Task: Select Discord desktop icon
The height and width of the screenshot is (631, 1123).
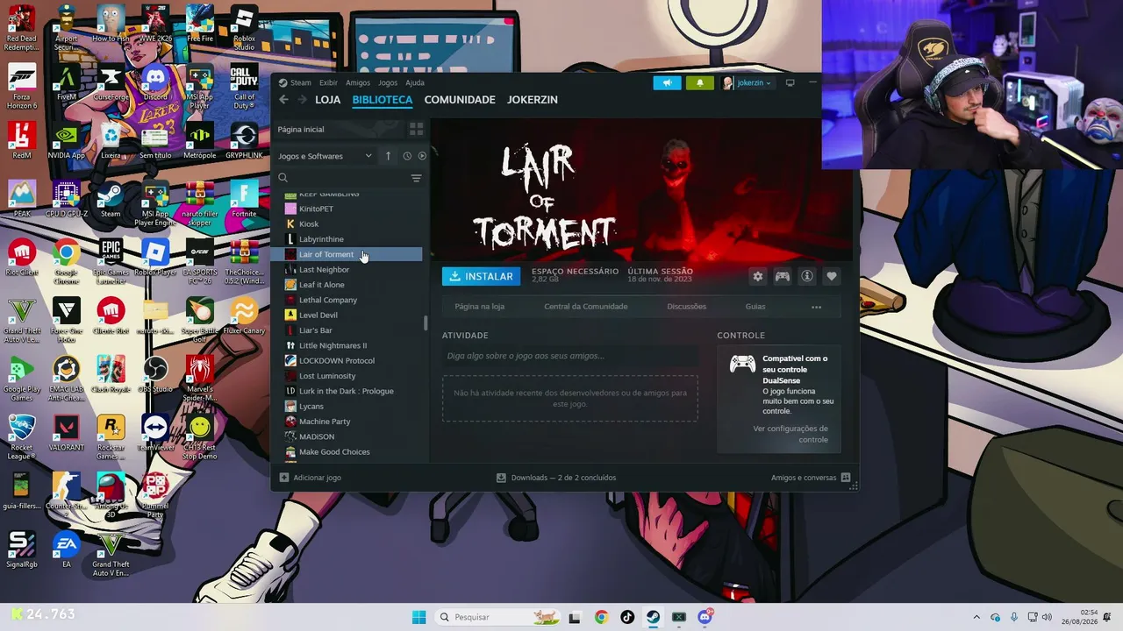Action: (x=155, y=84)
